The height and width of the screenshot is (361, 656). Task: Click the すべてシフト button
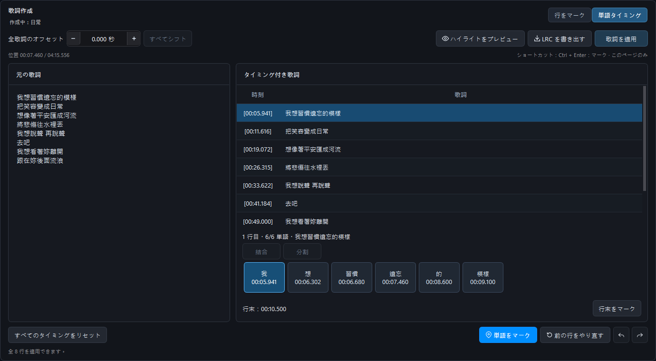[x=168, y=39]
